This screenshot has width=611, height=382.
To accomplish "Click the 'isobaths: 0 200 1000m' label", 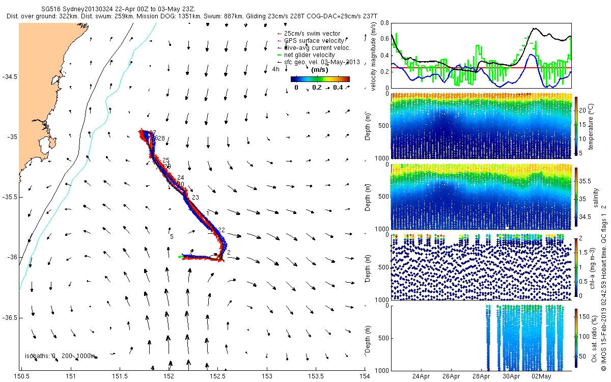I will pyautogui.click(x=60, y=356).
